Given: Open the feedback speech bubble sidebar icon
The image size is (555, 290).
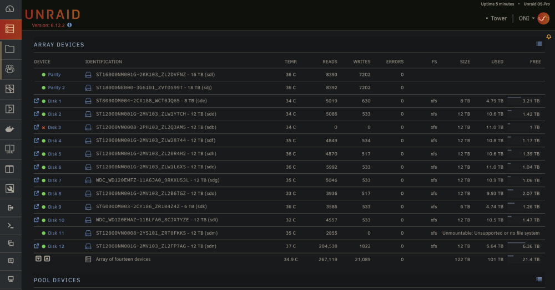Looking at the screenshot, I should (x=11, y=261).
